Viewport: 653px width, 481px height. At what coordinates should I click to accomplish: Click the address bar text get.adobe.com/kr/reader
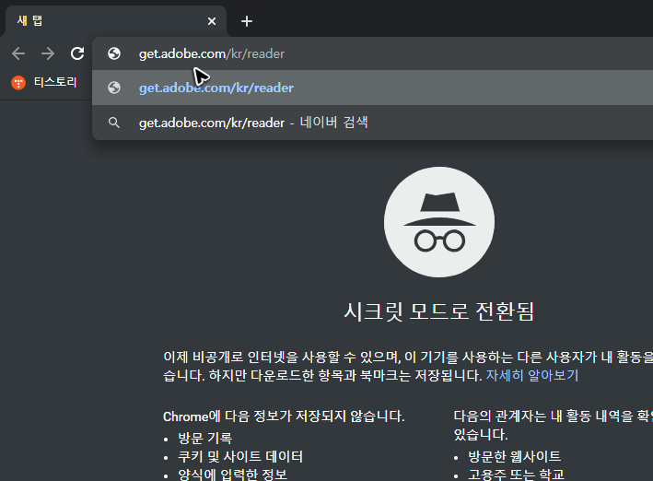212,53
